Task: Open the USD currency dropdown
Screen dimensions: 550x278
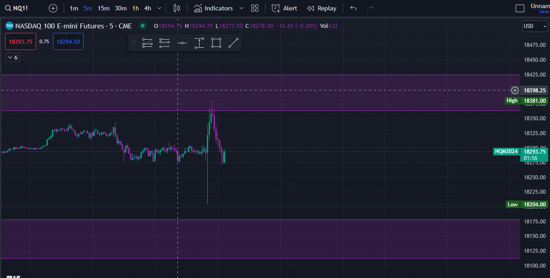Action: (x=535, y=26)
